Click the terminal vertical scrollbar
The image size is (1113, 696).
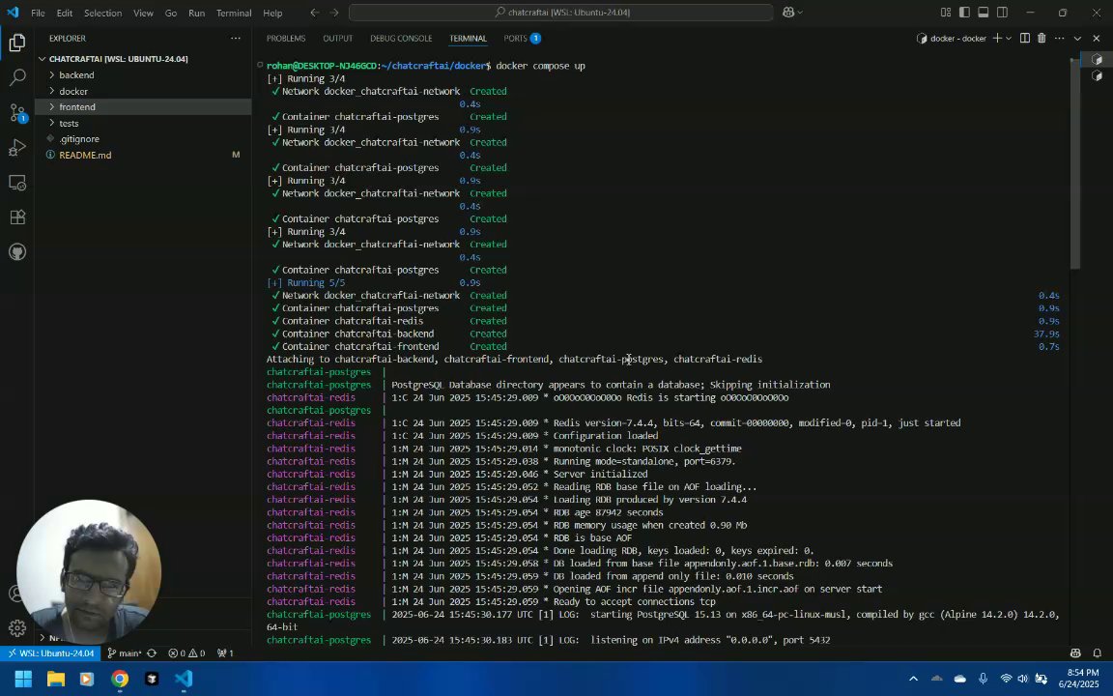[x=1074, y=163]
